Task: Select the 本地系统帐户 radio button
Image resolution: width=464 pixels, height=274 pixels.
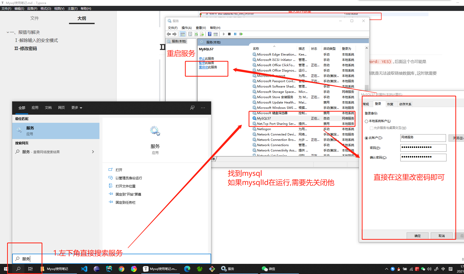Action: click(x=366, y=121)
